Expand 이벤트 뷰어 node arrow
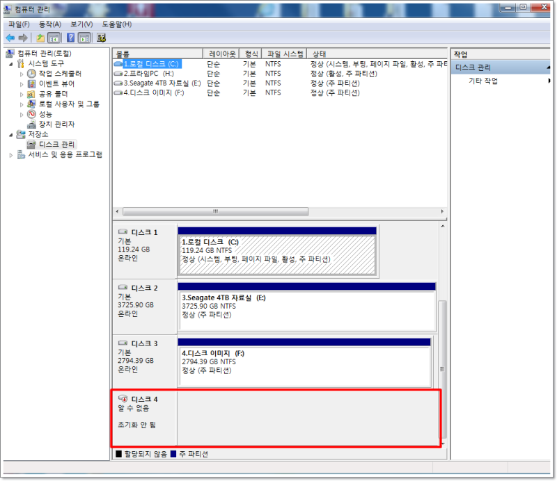 tap(22, 84)
